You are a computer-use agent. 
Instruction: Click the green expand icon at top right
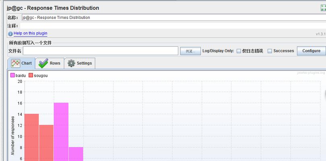(x=323, y=8)
